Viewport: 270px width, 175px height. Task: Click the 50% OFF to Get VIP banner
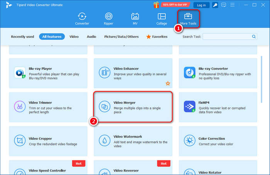tap(175, 5)
